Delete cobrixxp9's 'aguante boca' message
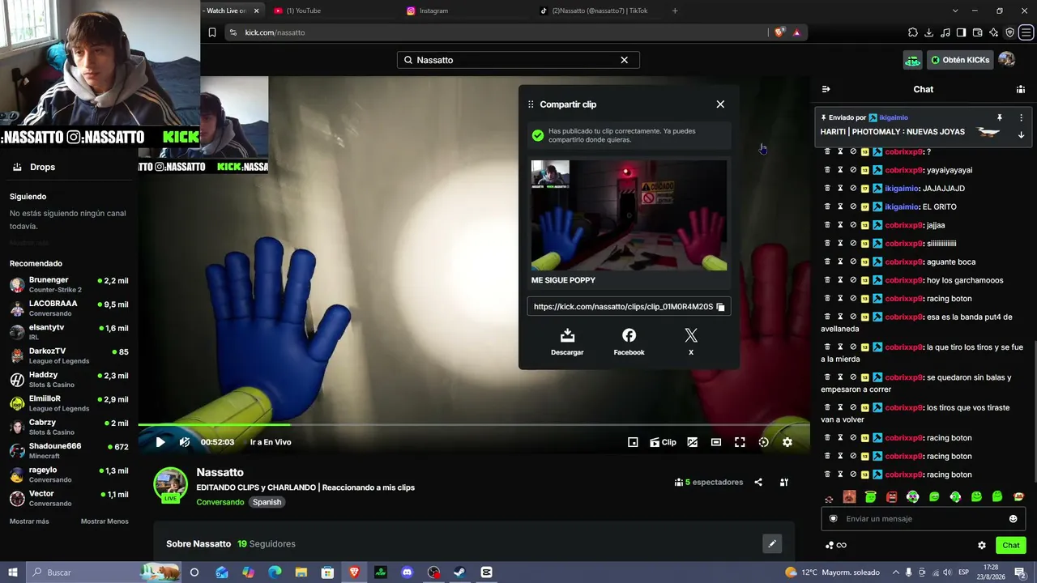 827,262
